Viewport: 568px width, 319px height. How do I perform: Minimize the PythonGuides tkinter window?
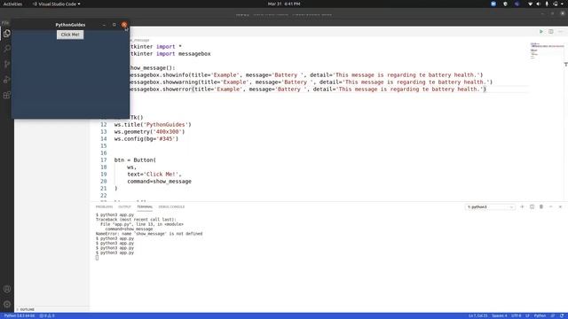[x=104, y=25]
